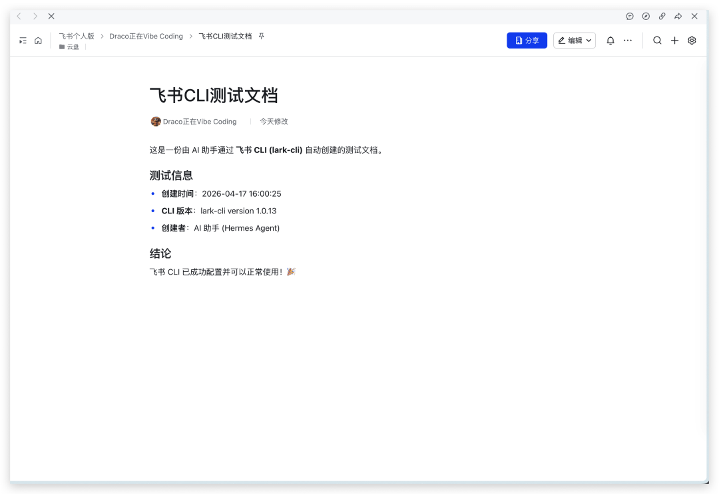Click the 创建时间 bullet line
This screenshot has width=719, height=494.
point(221,193)
